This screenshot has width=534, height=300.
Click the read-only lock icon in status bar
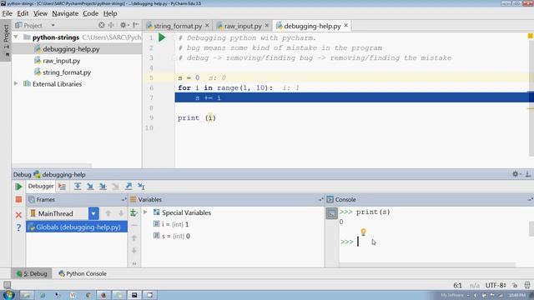515,285
